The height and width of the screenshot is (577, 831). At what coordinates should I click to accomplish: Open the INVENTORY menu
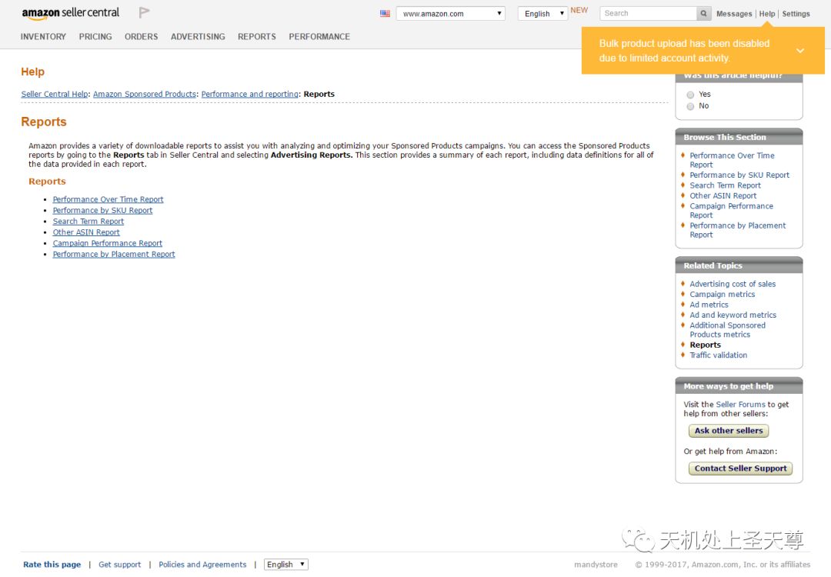pyautogui.click(x=43, y=37)
